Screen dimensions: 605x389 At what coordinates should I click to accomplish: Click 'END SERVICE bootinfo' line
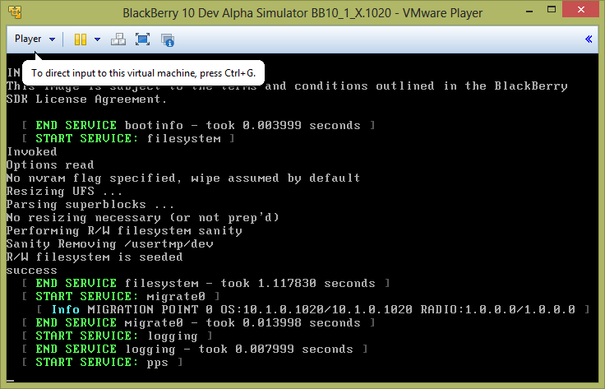pyautogui.click(x=198, y=126)
